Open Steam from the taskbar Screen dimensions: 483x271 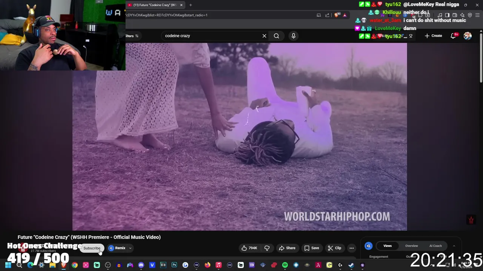[x=351, y=265]
